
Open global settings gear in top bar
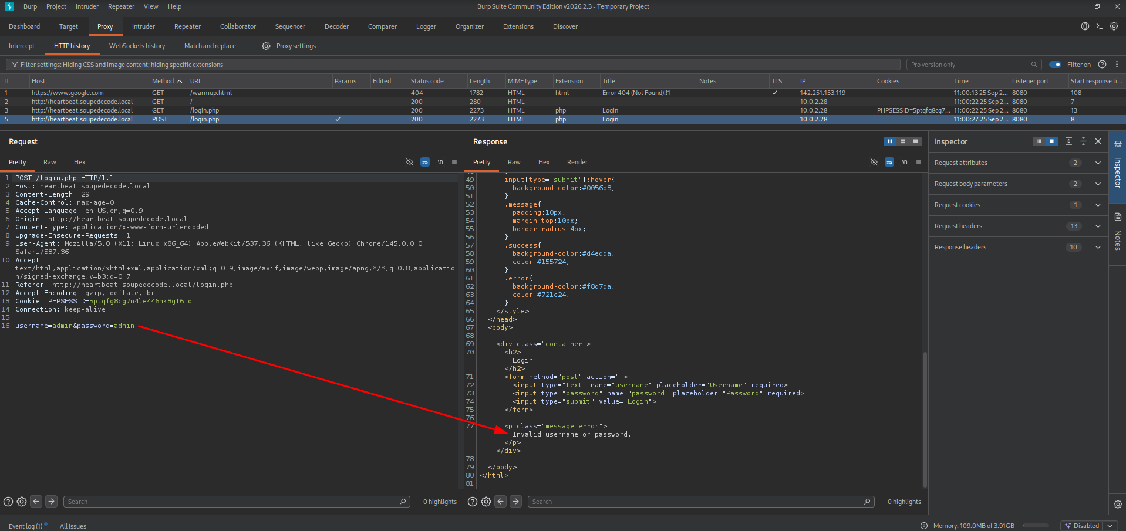(x=1114, y=26)
